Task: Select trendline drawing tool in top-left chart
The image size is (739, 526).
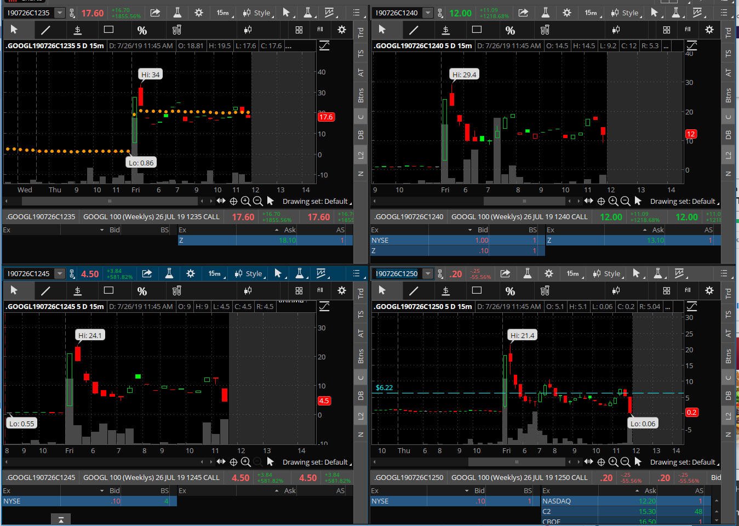Action: (45, 30)
